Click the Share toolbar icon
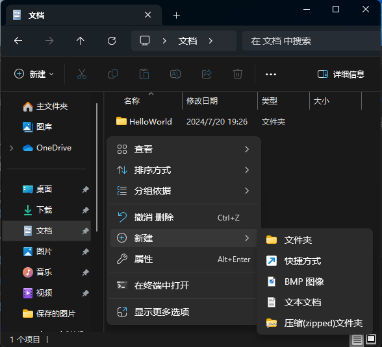The height and width of the screenshot is (347, 382). (x=207, y=74)
